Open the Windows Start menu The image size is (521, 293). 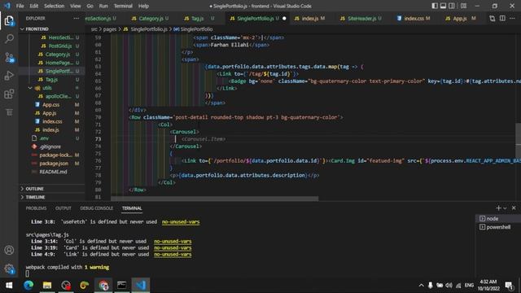[x=9, y=285]
